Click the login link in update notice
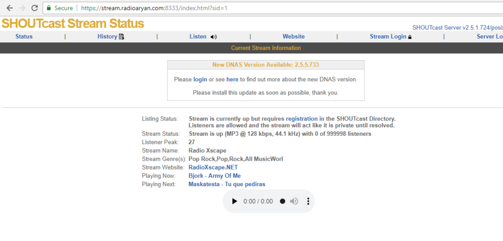Viewport: 503px width, 241px height. click(x=200, y=79)
